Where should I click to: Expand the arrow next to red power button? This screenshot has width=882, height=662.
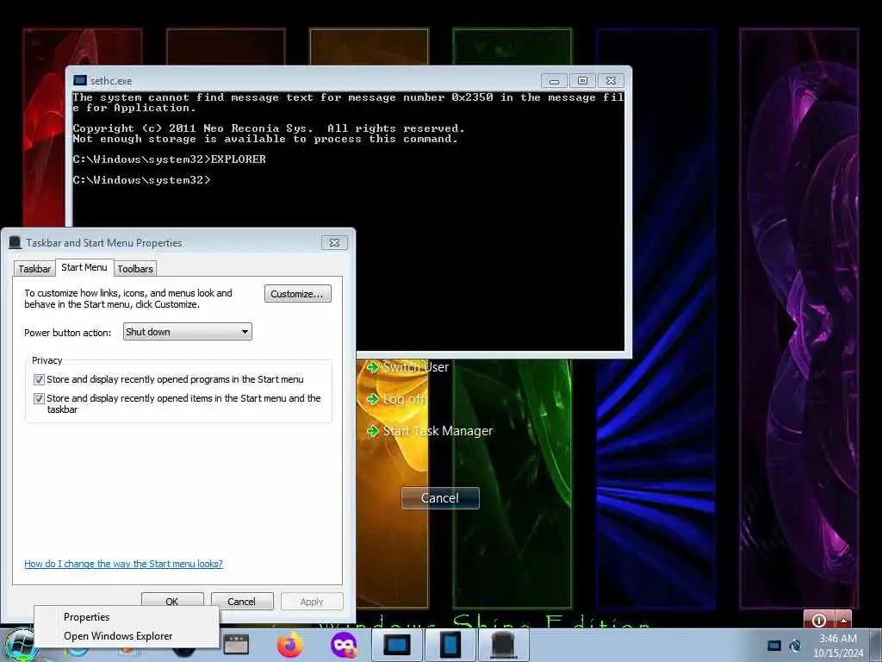click(843, 620)
